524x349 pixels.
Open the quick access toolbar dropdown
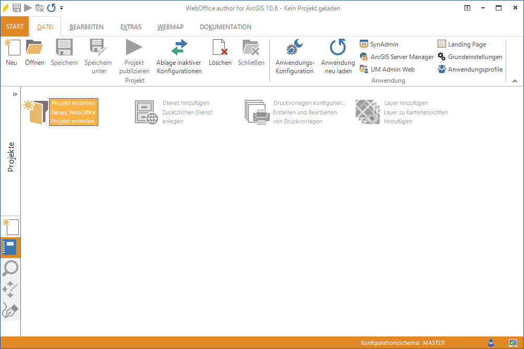[62, 8]
